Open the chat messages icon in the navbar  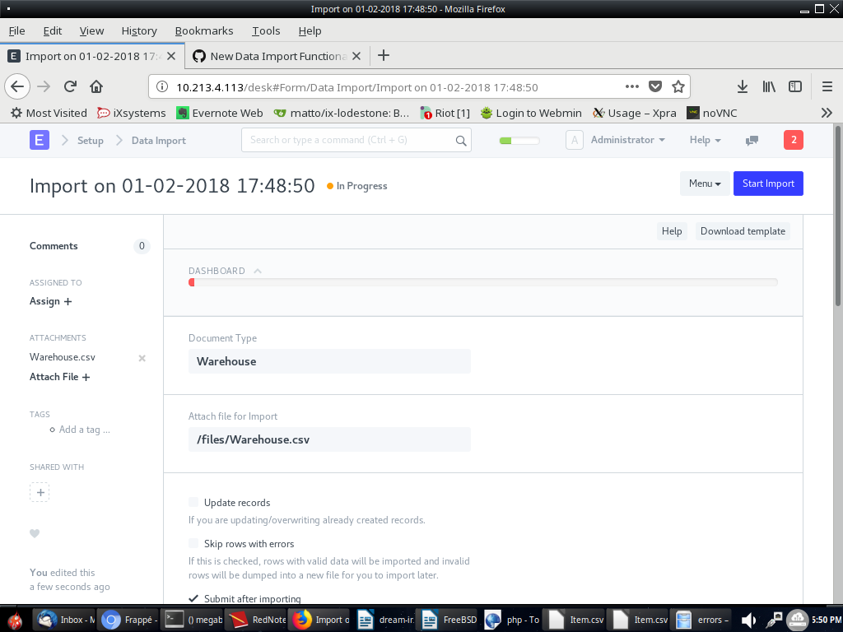point(752,140)
